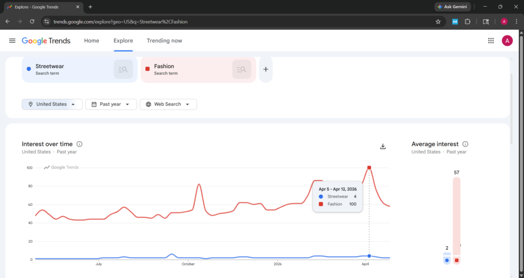Open the hamburger main menu
The width and height of the screenshot is (524, 278).
click(12, 41)
